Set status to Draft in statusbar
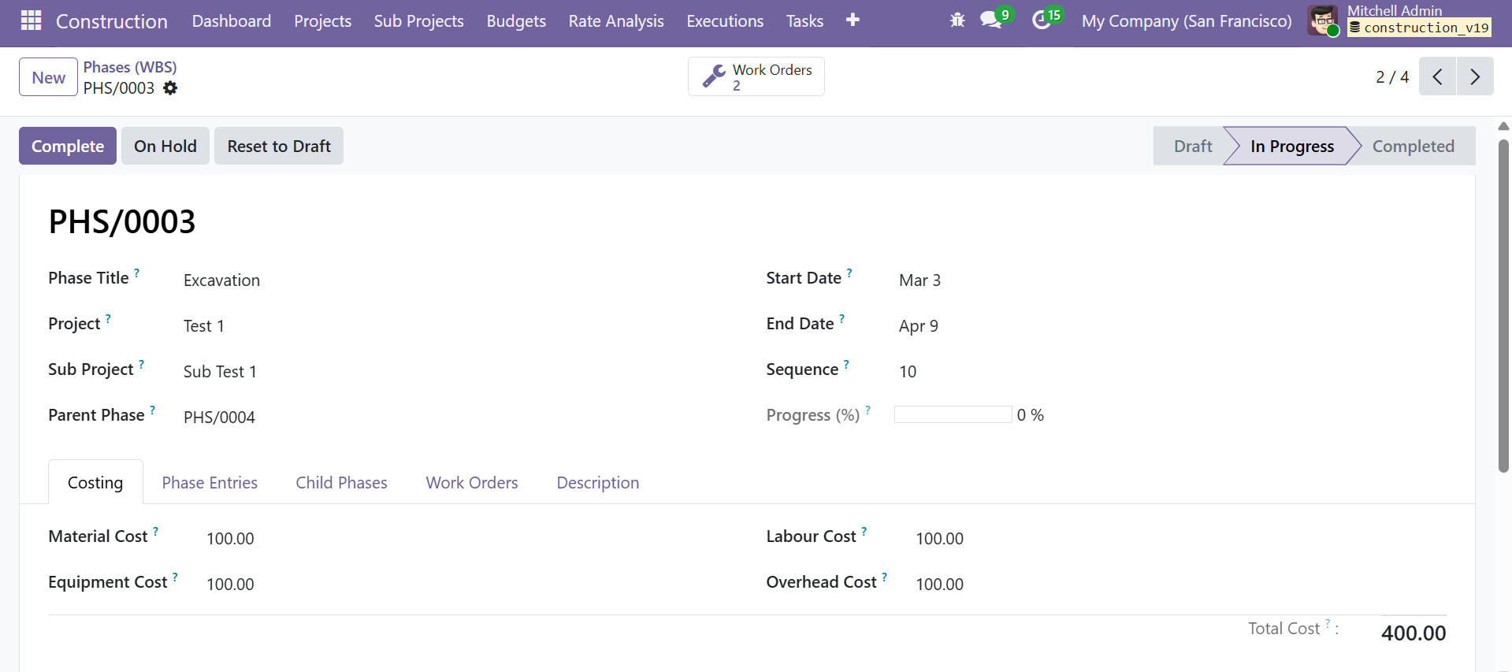The height and width of the screenshot is (672, 1512). coord(1192,147)
